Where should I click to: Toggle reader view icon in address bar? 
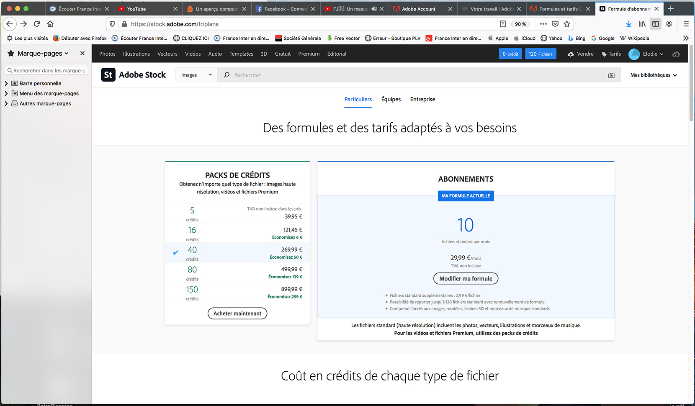click(x=503, y=24)
